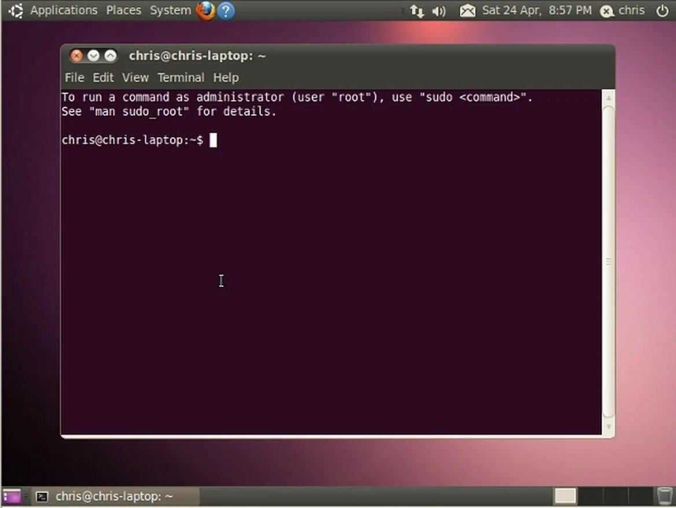Open the terminal Help menu

click(226, 78)
